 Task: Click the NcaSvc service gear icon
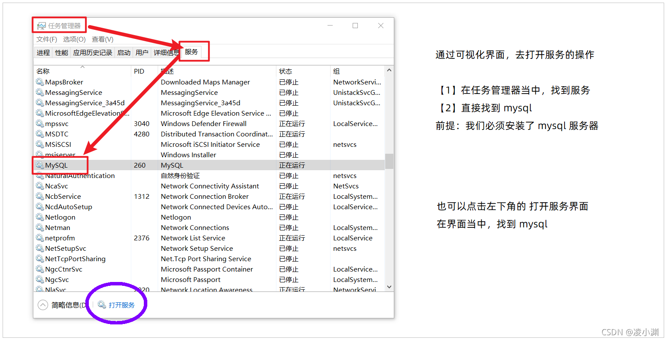tap(40, 186)
